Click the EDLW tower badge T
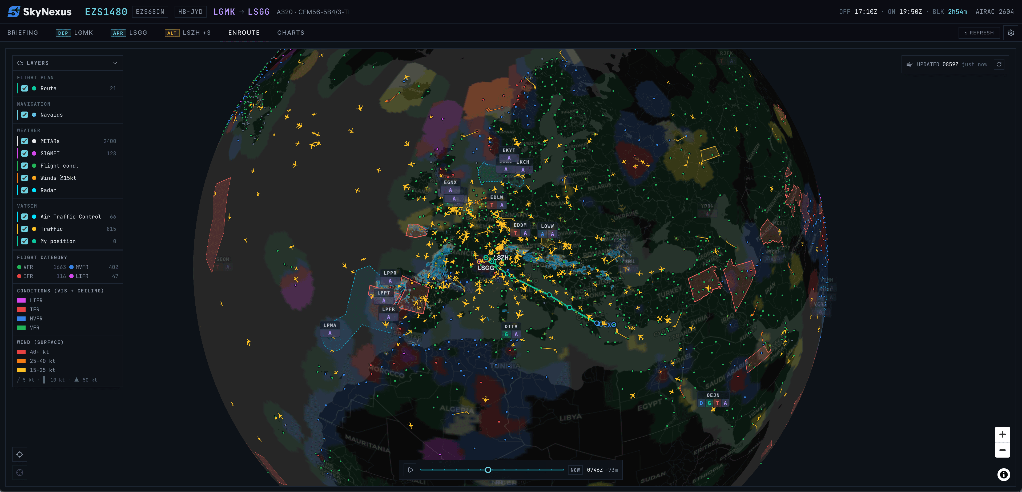Image resolution: width=1022 pixels, height=492 pixels. click(x=492, y=205)
